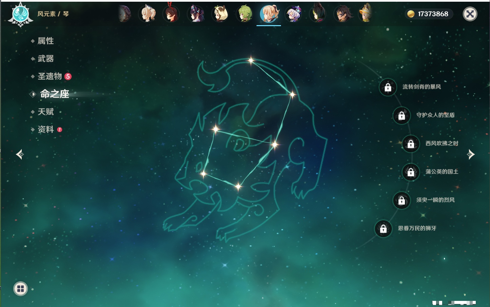The width and height of the screenshot is (490, 307).
Task: Select the green-haired character avatar
Action: tap(245, 14)
